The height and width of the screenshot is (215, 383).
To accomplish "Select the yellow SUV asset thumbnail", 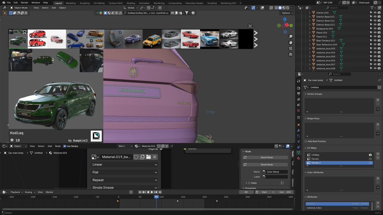I will click(x=152, y=39).
